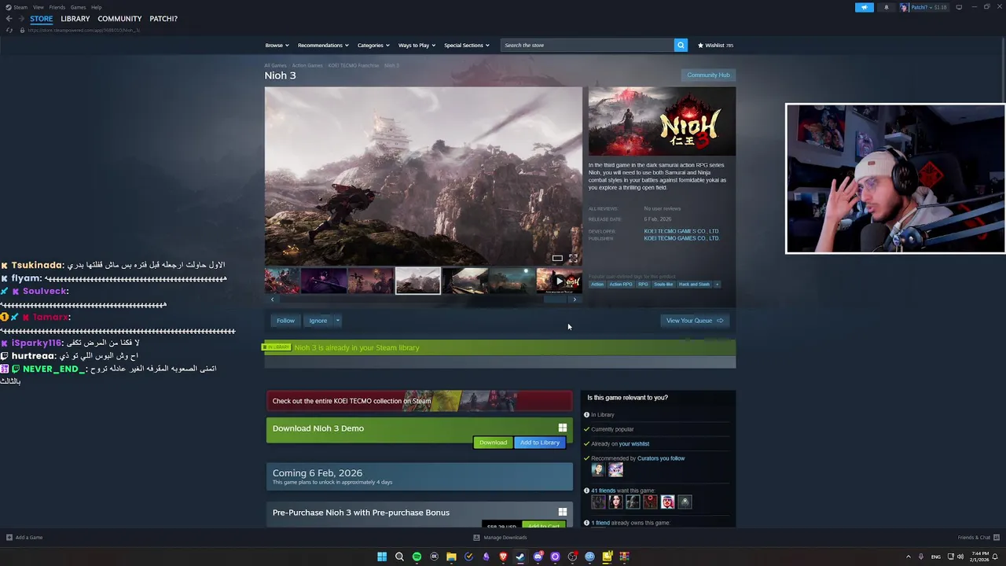Open Spotify from the taskbar
Screen dimensions: 1006x566
[x=417, y=557]
